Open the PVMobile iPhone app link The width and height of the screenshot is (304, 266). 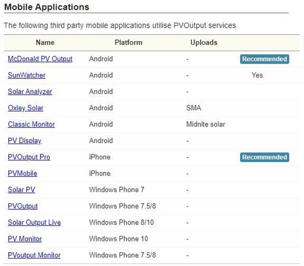[x=23, y=174]
